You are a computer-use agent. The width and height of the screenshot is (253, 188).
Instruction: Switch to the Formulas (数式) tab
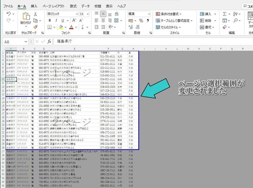(x=73, y=6)
